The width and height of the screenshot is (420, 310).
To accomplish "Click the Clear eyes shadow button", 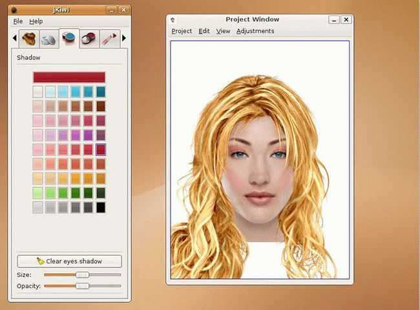I will click(x=69, y=261).
